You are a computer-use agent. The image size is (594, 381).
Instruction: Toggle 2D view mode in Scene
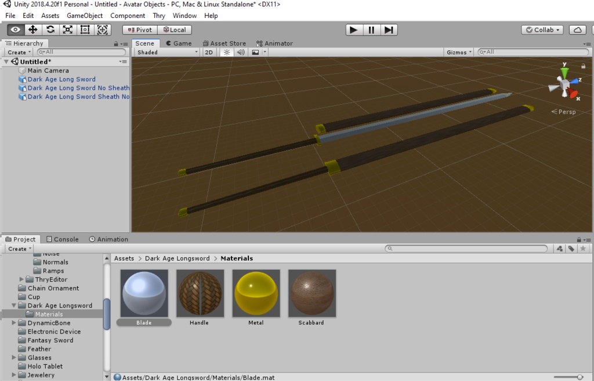click(x=209, y=52)
